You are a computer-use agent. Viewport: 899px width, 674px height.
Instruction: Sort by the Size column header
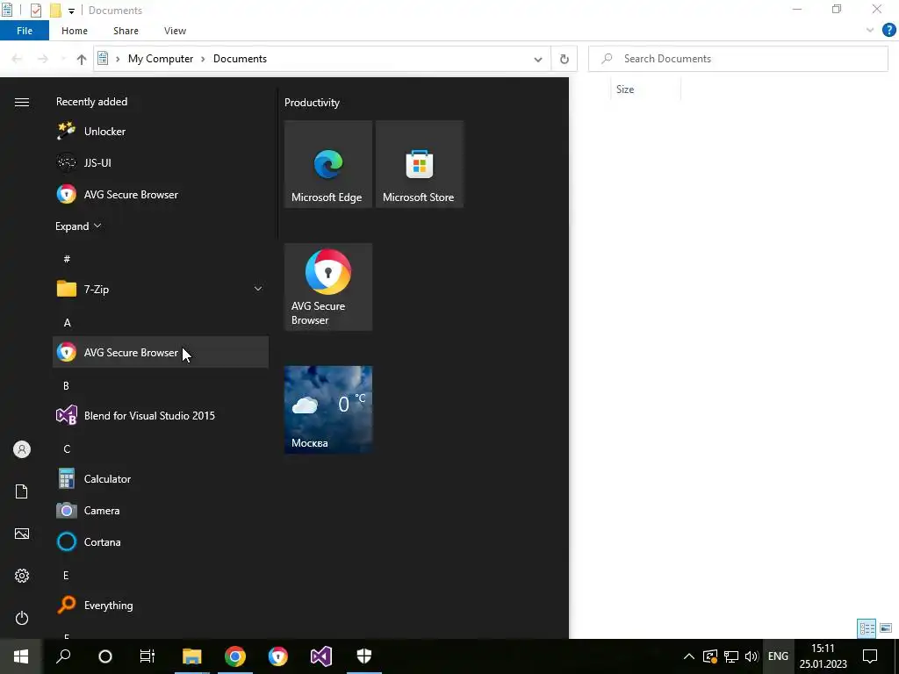pos(645,90)
